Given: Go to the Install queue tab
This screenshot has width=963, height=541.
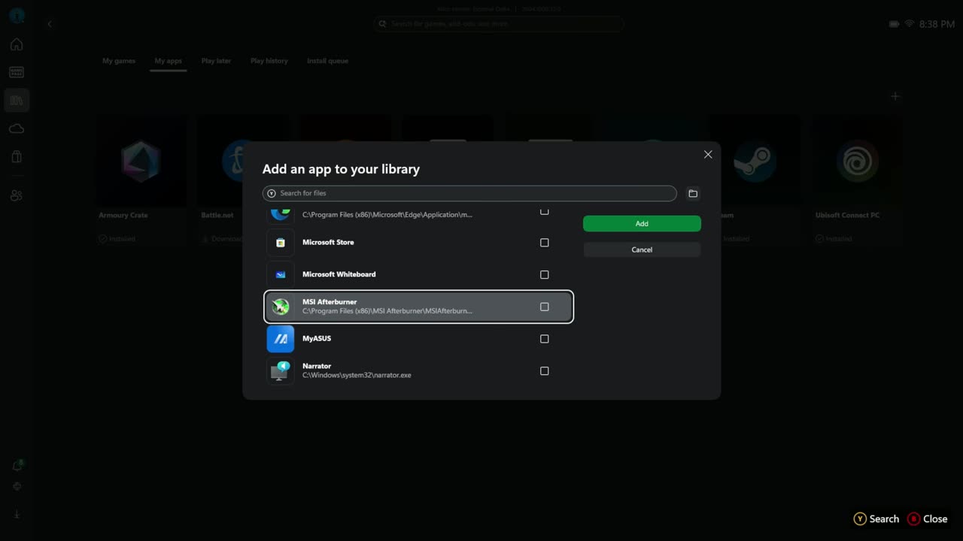Looking at the screenshot, I should coord(327,61).
